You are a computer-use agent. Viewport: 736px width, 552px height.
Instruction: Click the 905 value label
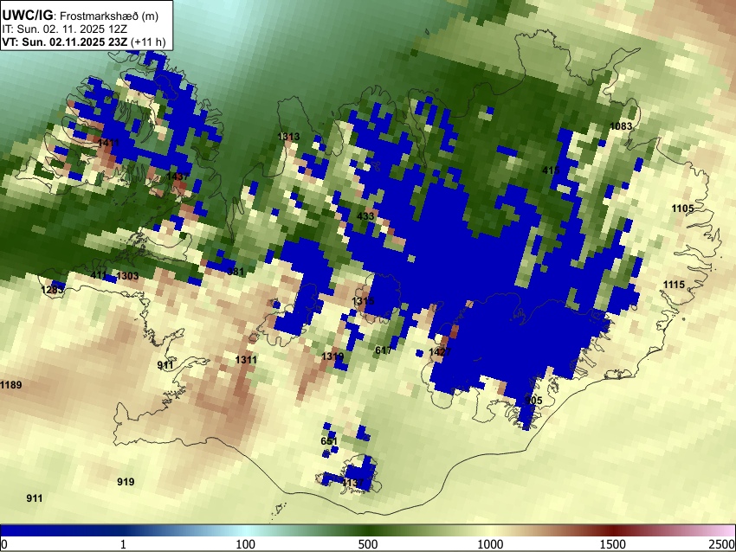tap(533, 400)
